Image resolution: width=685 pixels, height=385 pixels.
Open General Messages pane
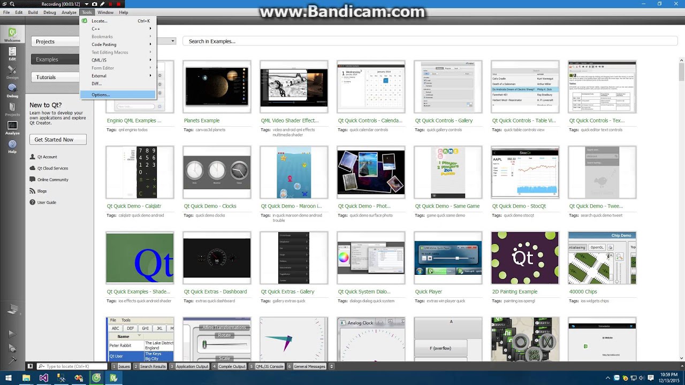(x=307, y=366)
